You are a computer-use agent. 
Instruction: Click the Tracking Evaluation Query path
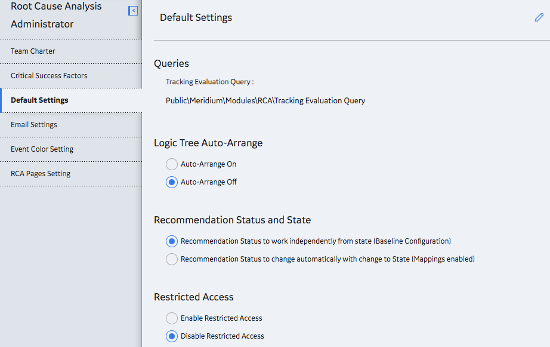click(x=265, y=101)
